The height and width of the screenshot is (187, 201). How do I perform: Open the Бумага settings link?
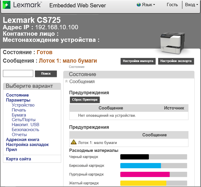[19, 115]
